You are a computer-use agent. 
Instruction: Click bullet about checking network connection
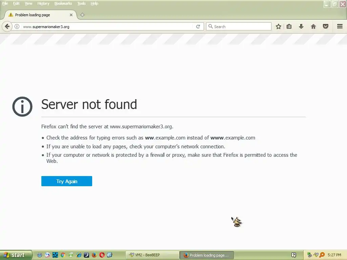point(136,147)
